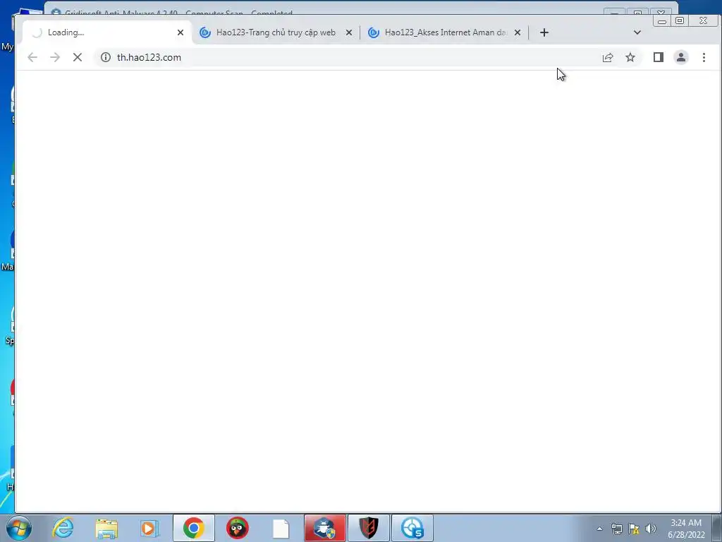Open Chrome's three-dot menu
The height and width of the screenshot is (542, 722).
[704, 57]
